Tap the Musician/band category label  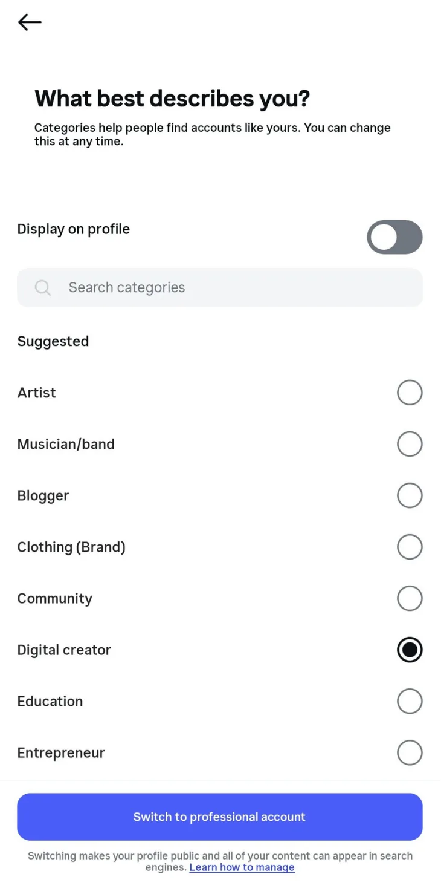pyautogui.click(x=66, y=444)
